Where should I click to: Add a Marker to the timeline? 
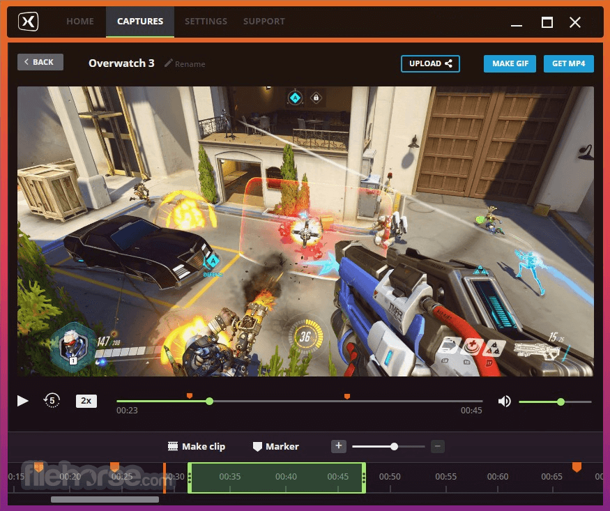[276, 446]
